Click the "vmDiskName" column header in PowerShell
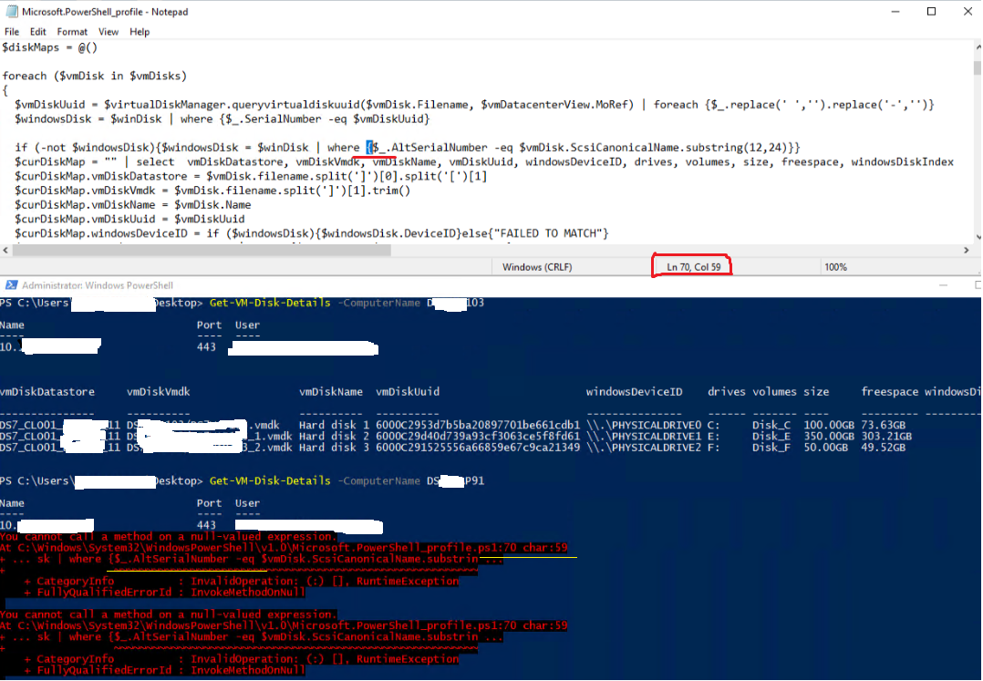 coord(330,392)
